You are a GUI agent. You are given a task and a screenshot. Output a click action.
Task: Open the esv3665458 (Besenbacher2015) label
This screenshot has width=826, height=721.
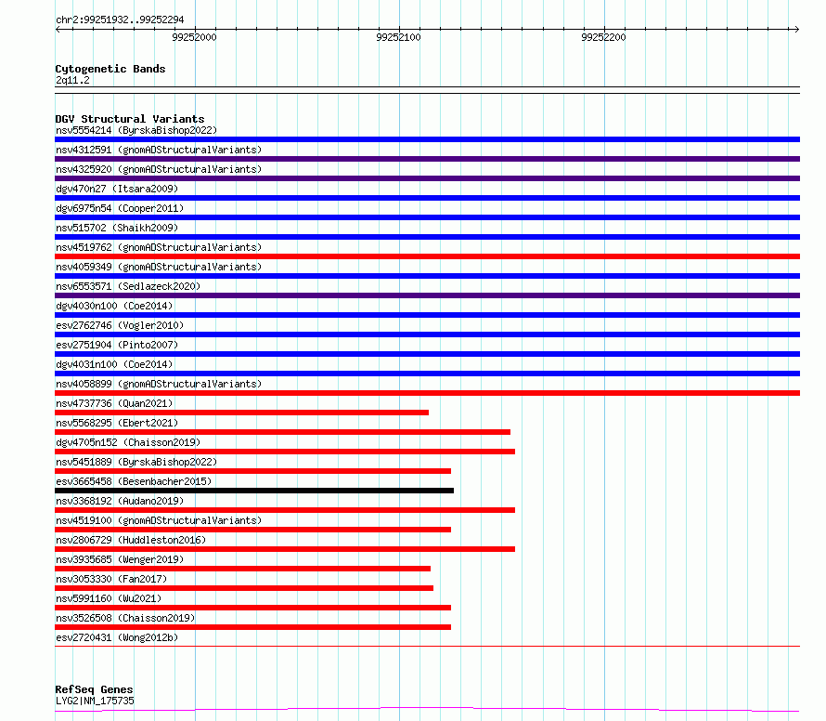click(134, 481)
